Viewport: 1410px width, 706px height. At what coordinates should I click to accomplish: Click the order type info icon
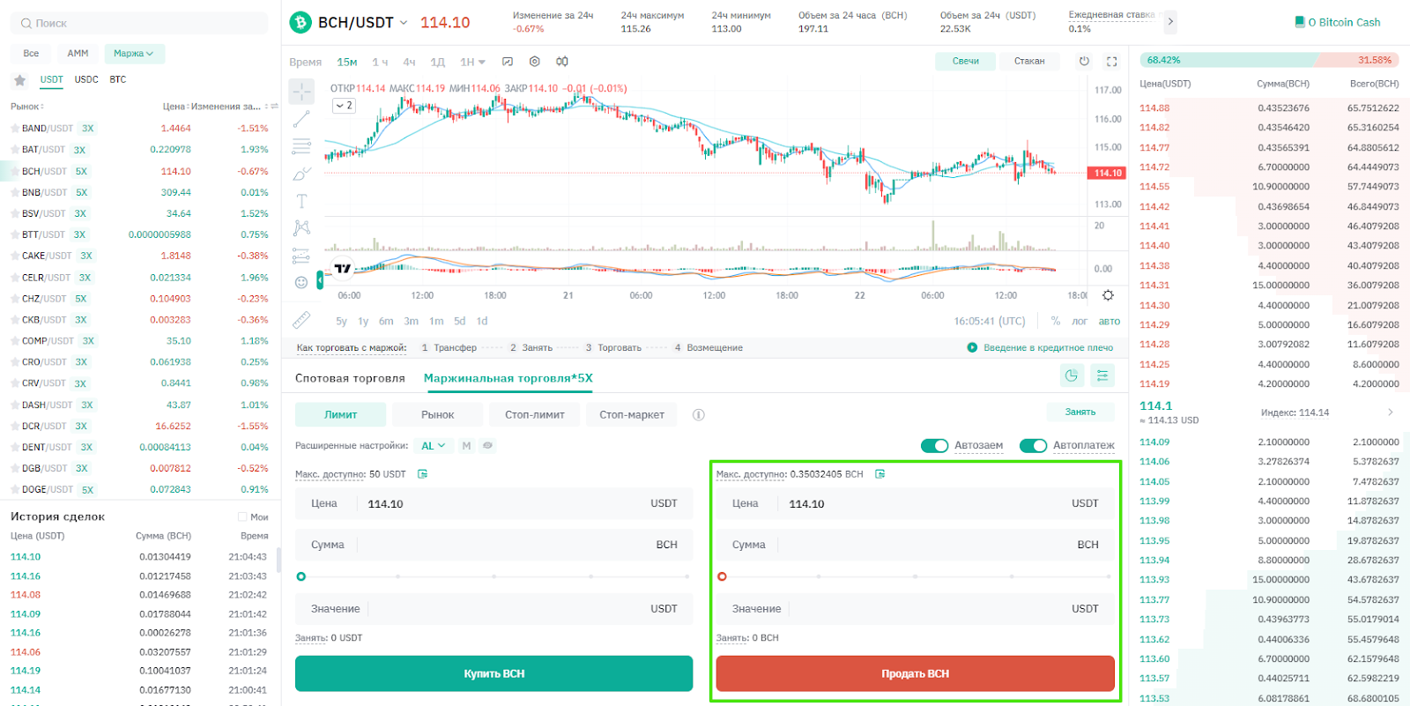[699, 414]
